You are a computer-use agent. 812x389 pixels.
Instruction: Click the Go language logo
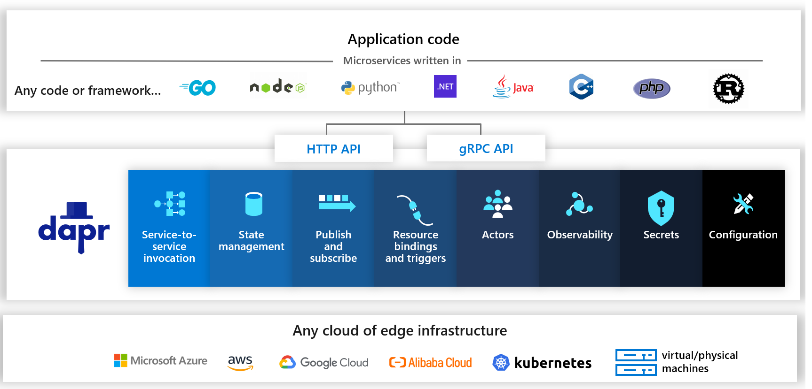[x=197, y=88]
